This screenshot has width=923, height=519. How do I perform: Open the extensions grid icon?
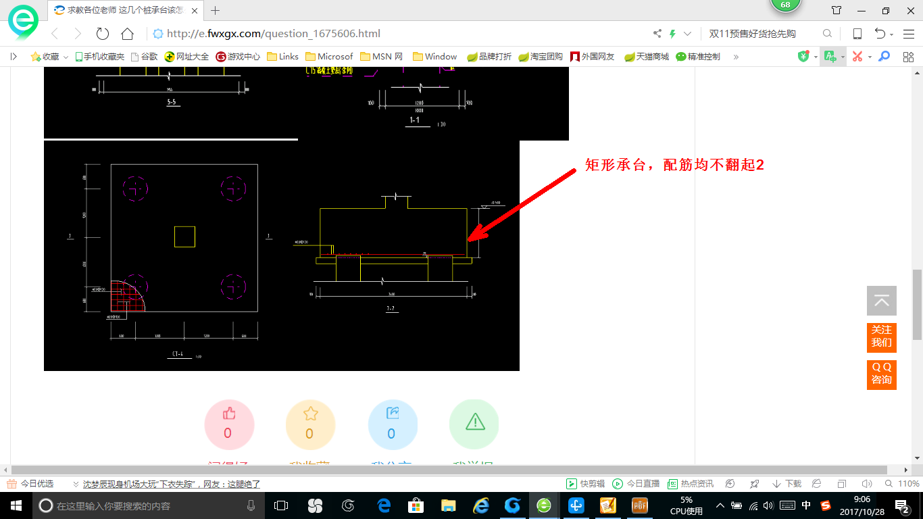pyautogui.click(x=908, y=57)
